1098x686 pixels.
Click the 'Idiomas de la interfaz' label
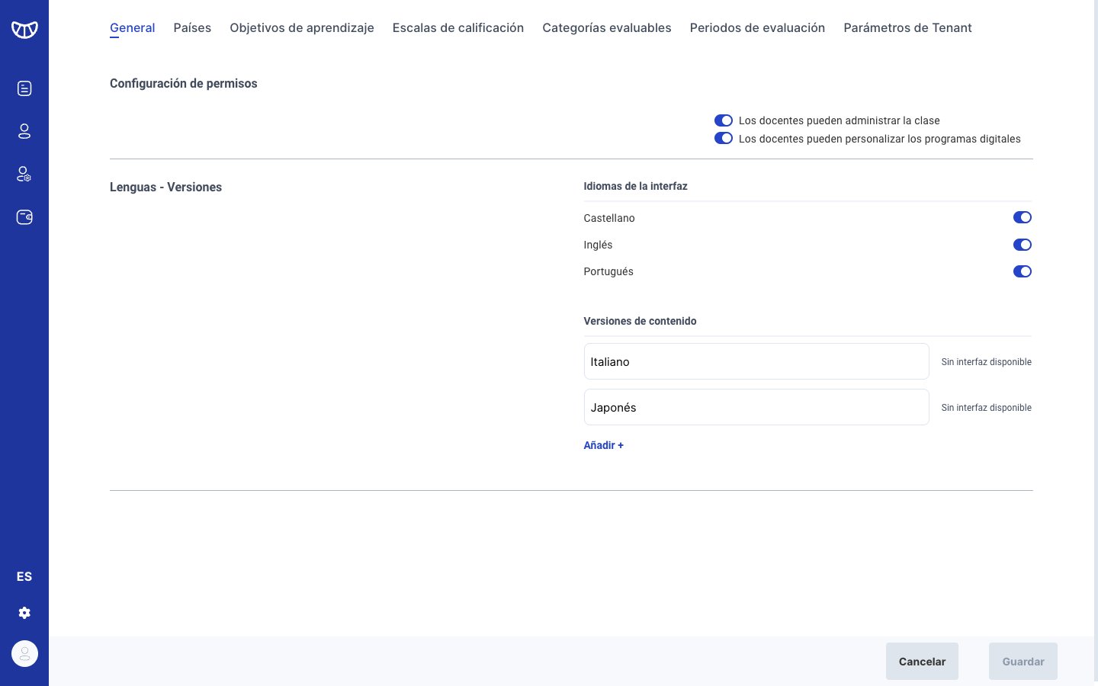click(635, 186)
